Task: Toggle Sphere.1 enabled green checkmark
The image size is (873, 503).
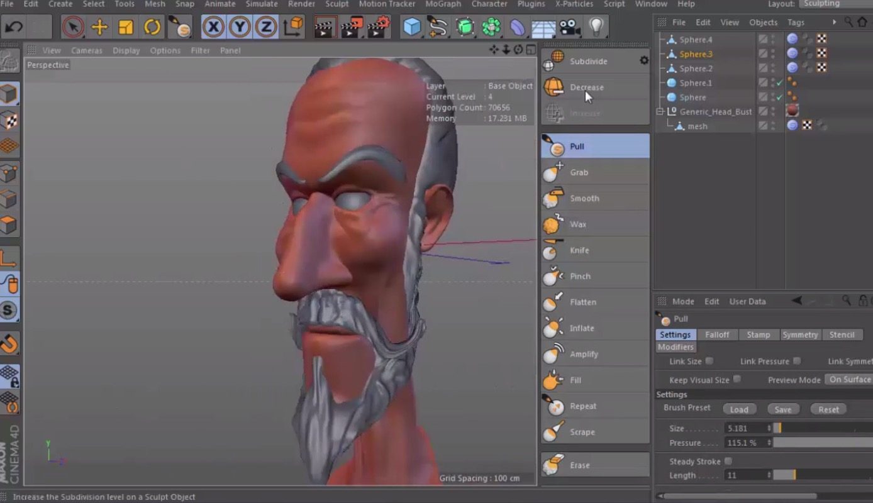Action: pyautogui.click(x=779, y=82)
